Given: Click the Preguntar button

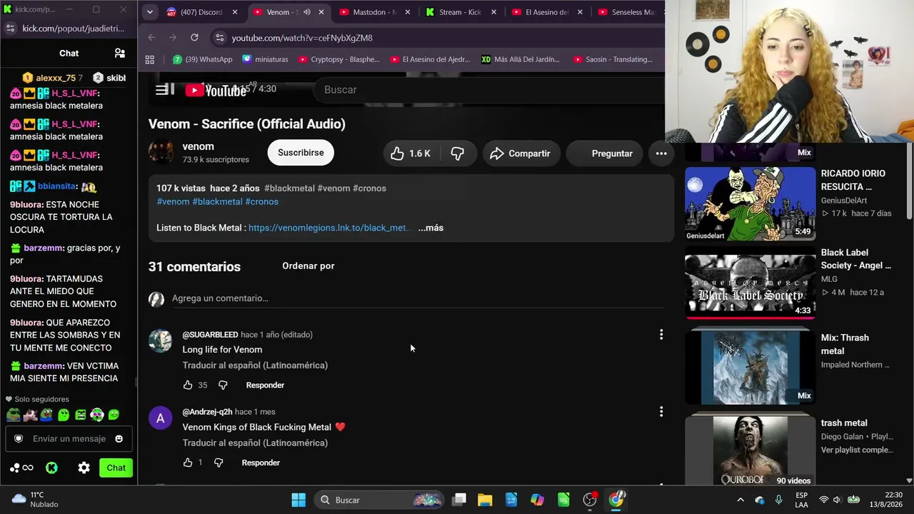Looking at the screenshot, I should tap(605, 153).
